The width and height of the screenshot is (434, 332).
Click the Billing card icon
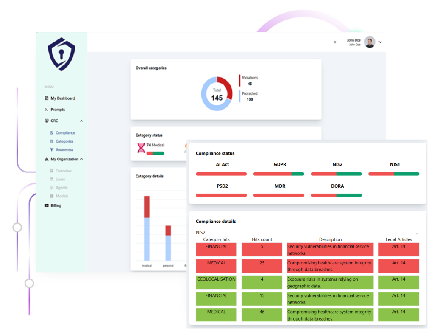pos(47,205)
